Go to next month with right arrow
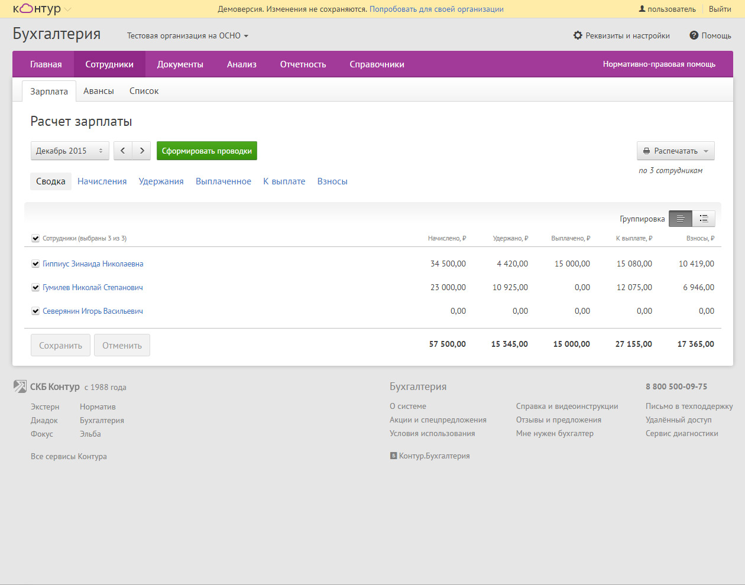 pos(142,151)
